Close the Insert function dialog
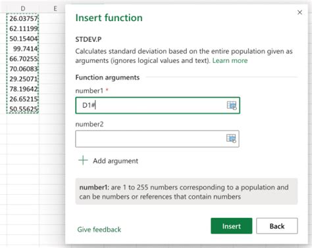The height and width of the screenshot is (248, 312). pyautogui.click(x=299, y=12)
